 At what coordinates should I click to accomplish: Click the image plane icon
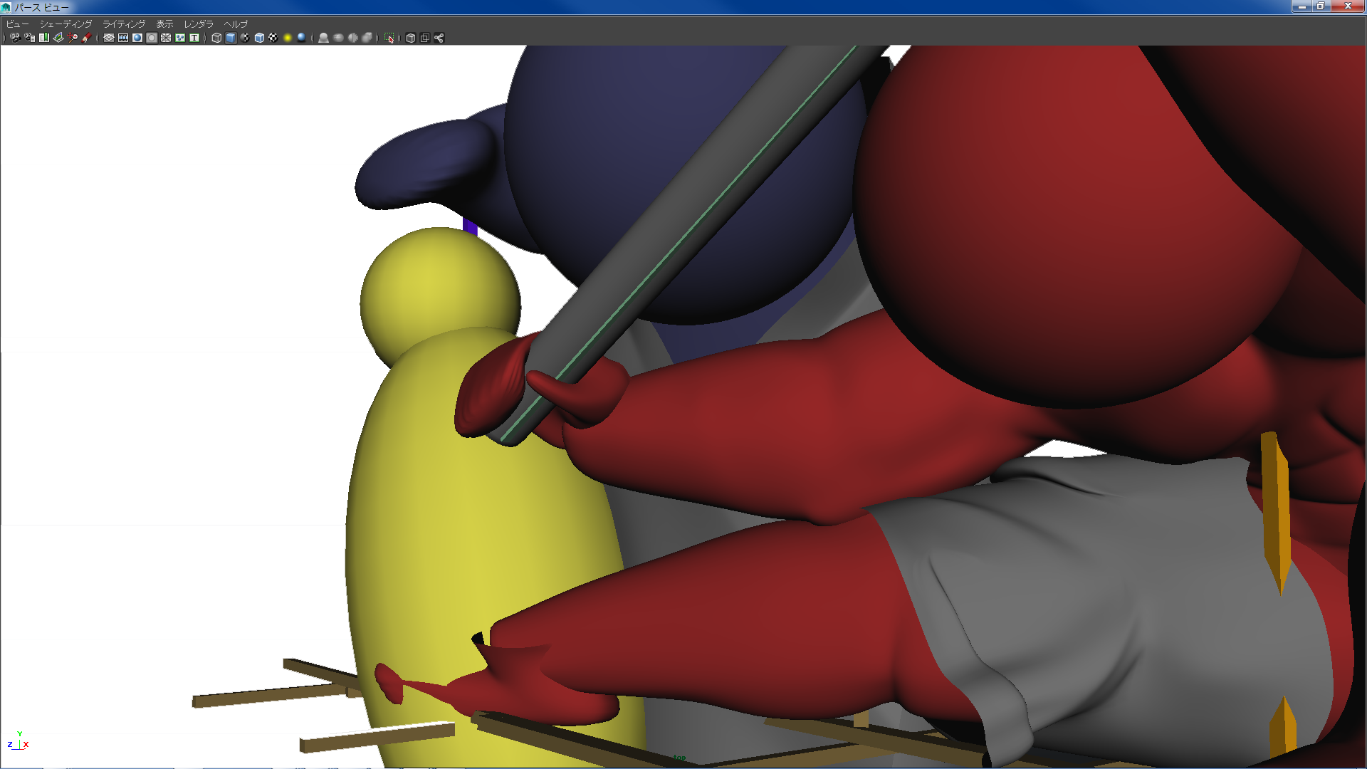point(58,38)
